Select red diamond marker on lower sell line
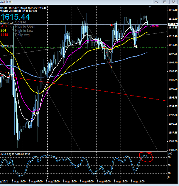 104,48
